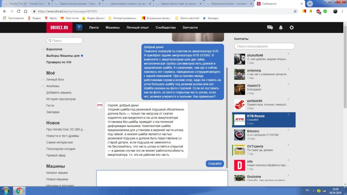Open the messages icon in the header
The height and width of the screenshot is (195, 347).
pos(270,27)
